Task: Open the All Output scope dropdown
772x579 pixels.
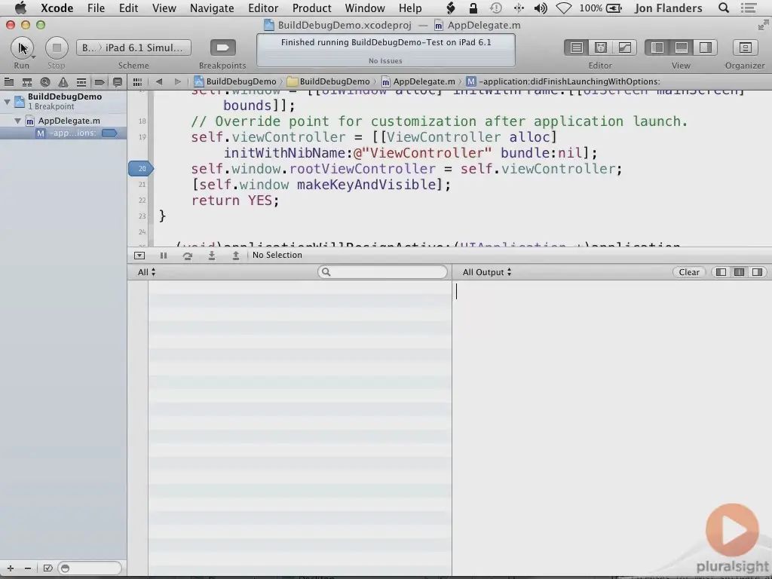Action: click(487, 272)
